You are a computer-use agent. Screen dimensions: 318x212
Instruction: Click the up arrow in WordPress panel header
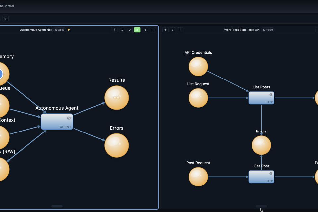pyautogui.click(x=166, y=30)
